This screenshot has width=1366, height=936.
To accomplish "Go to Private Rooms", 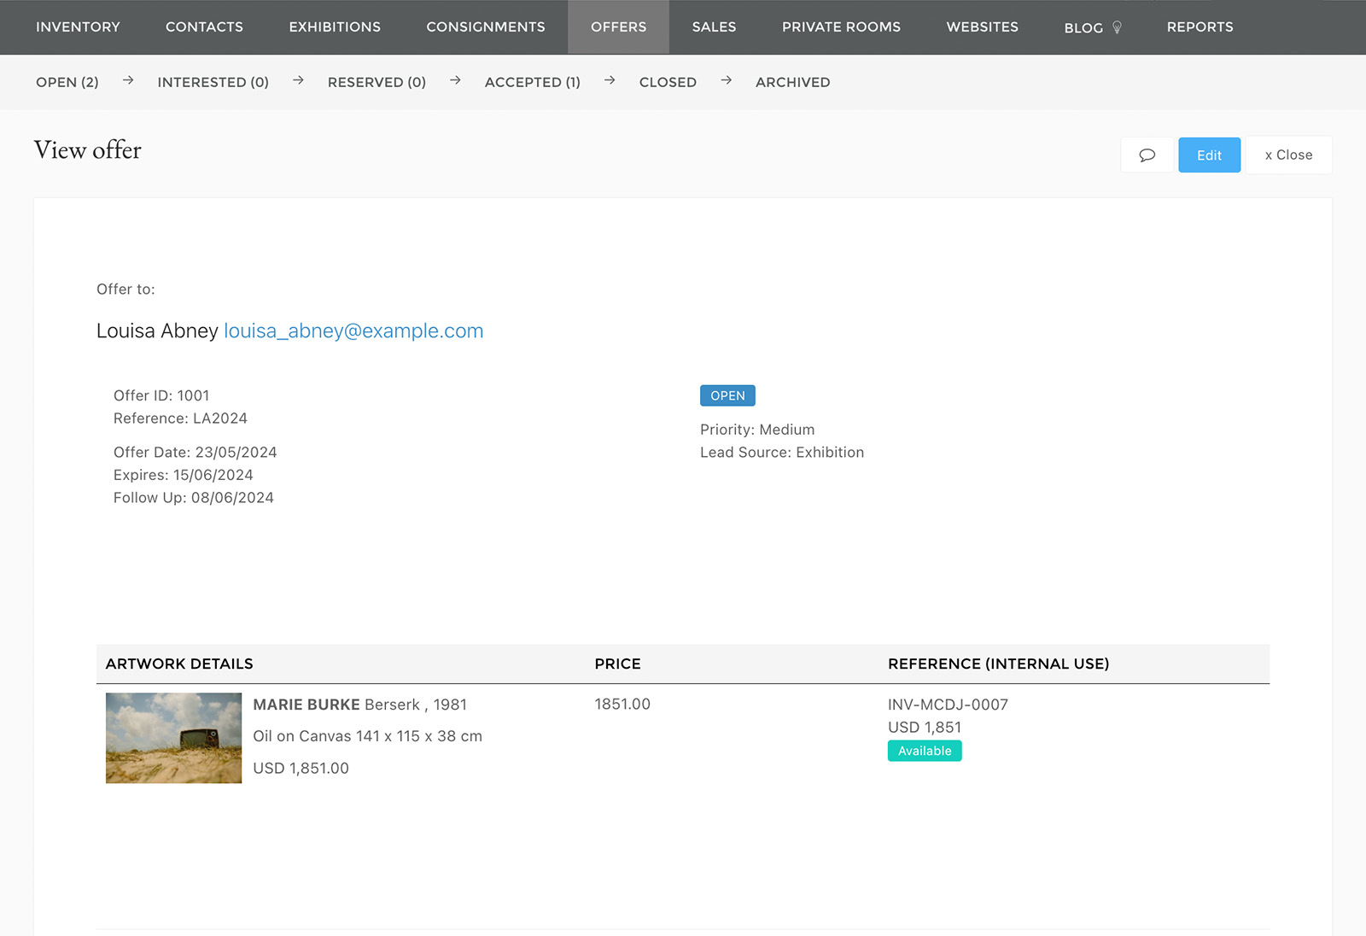I will 841,27.
